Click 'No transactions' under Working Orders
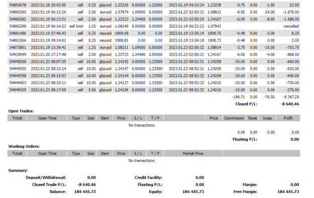Viewport: 314px width, 198px height. 141,160
